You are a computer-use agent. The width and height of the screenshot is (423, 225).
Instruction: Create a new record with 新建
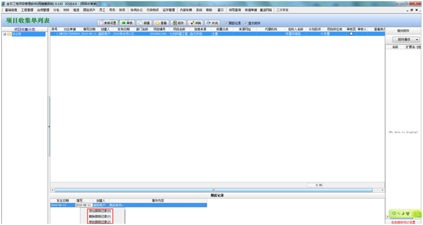point(144,23)
